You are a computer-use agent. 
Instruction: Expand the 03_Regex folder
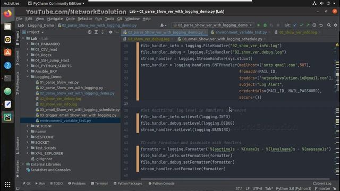coord(28,55)
